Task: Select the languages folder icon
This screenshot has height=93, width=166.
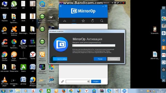Action: tap(33, 30)
